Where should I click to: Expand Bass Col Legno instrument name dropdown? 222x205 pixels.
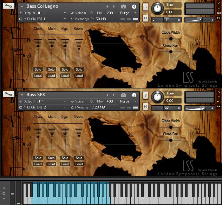coord(22,7)
